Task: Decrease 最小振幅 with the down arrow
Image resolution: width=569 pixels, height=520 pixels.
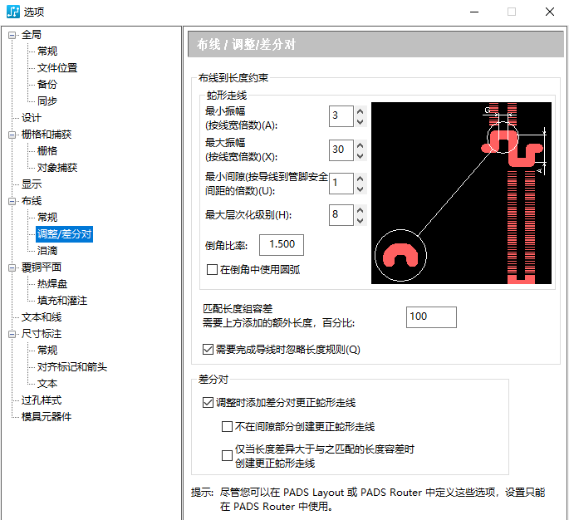Action: click(x=360, y=121)
